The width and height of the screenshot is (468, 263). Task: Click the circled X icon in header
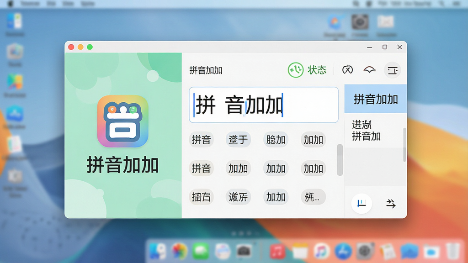(347, 70)
